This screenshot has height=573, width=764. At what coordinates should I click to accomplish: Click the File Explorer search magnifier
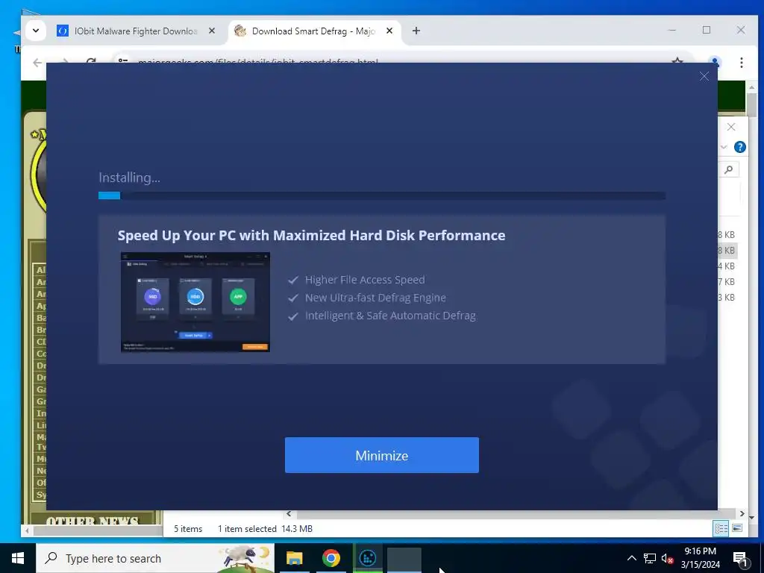point(729,169)
